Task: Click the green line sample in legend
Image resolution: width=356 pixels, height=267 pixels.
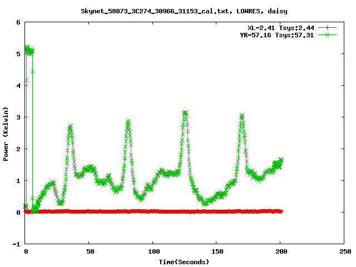Action: [327, 35]
